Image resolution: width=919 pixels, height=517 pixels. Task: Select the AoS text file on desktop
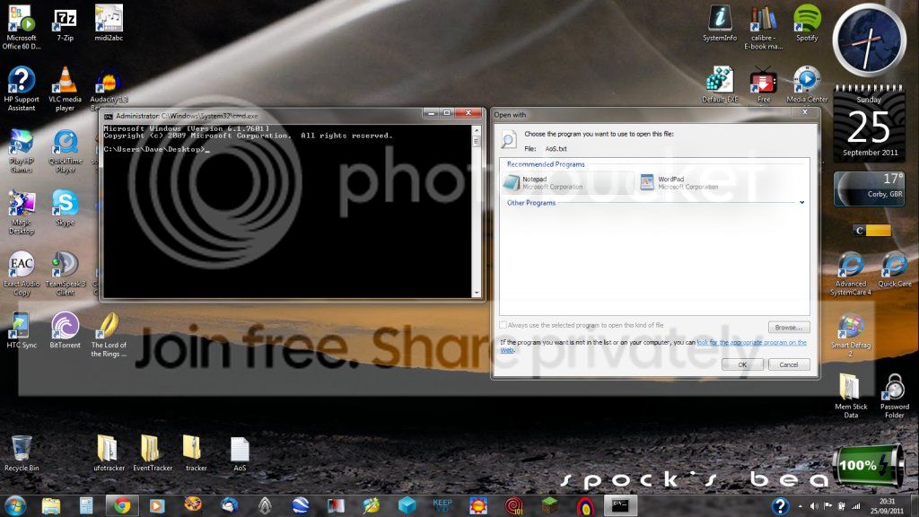[x=240, y=454]
